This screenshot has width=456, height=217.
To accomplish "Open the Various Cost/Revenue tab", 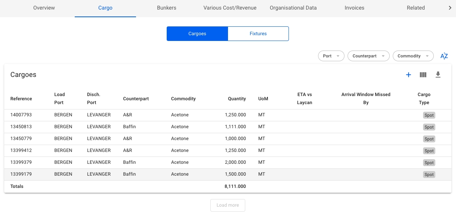I will pos(230,8).
